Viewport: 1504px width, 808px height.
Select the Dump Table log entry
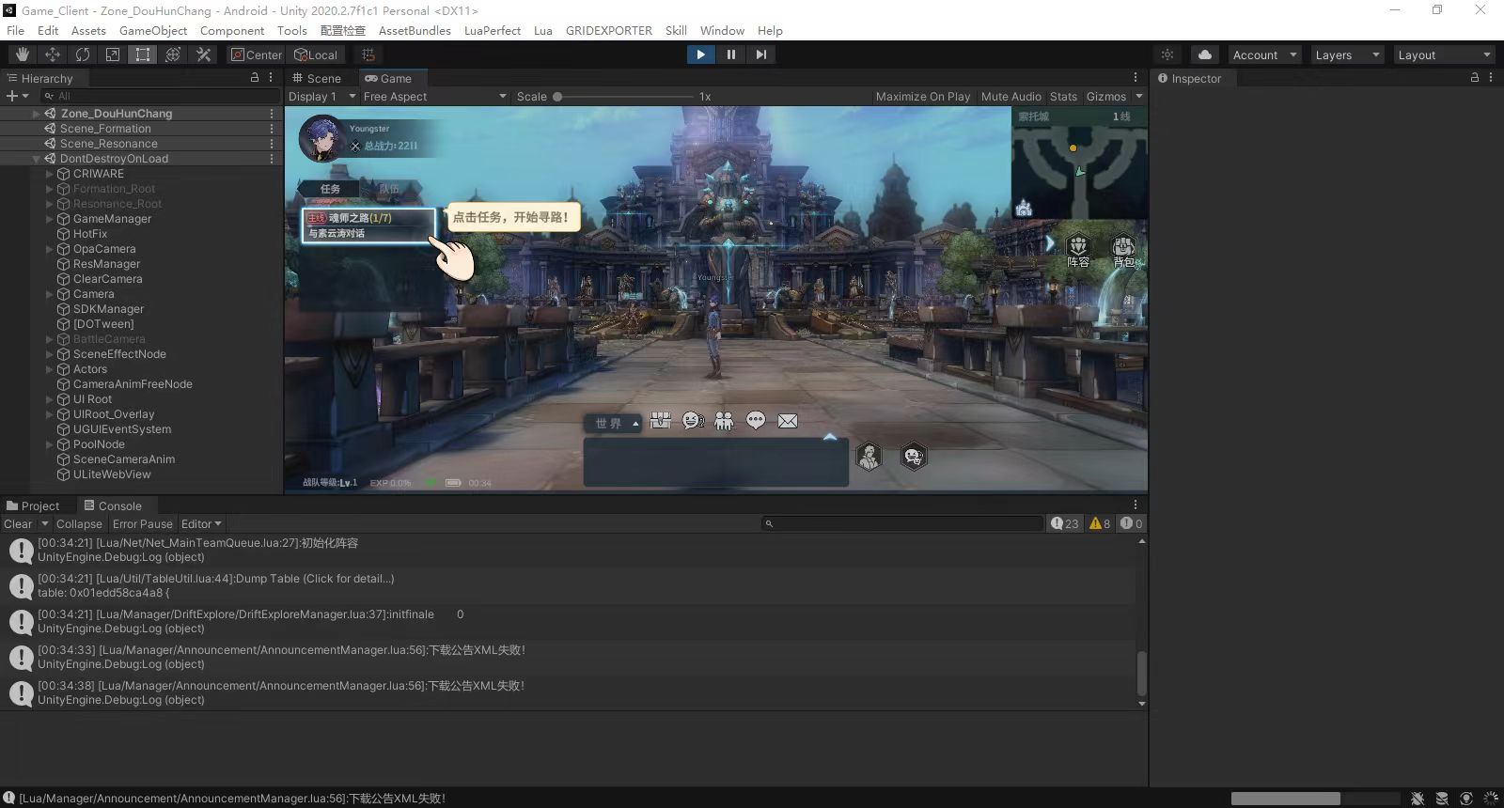pyautogui.click(x=568, y=585)
